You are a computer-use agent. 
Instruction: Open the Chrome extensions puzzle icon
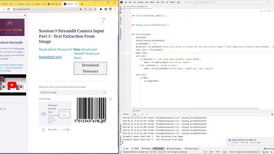click(x=101, y=9)
